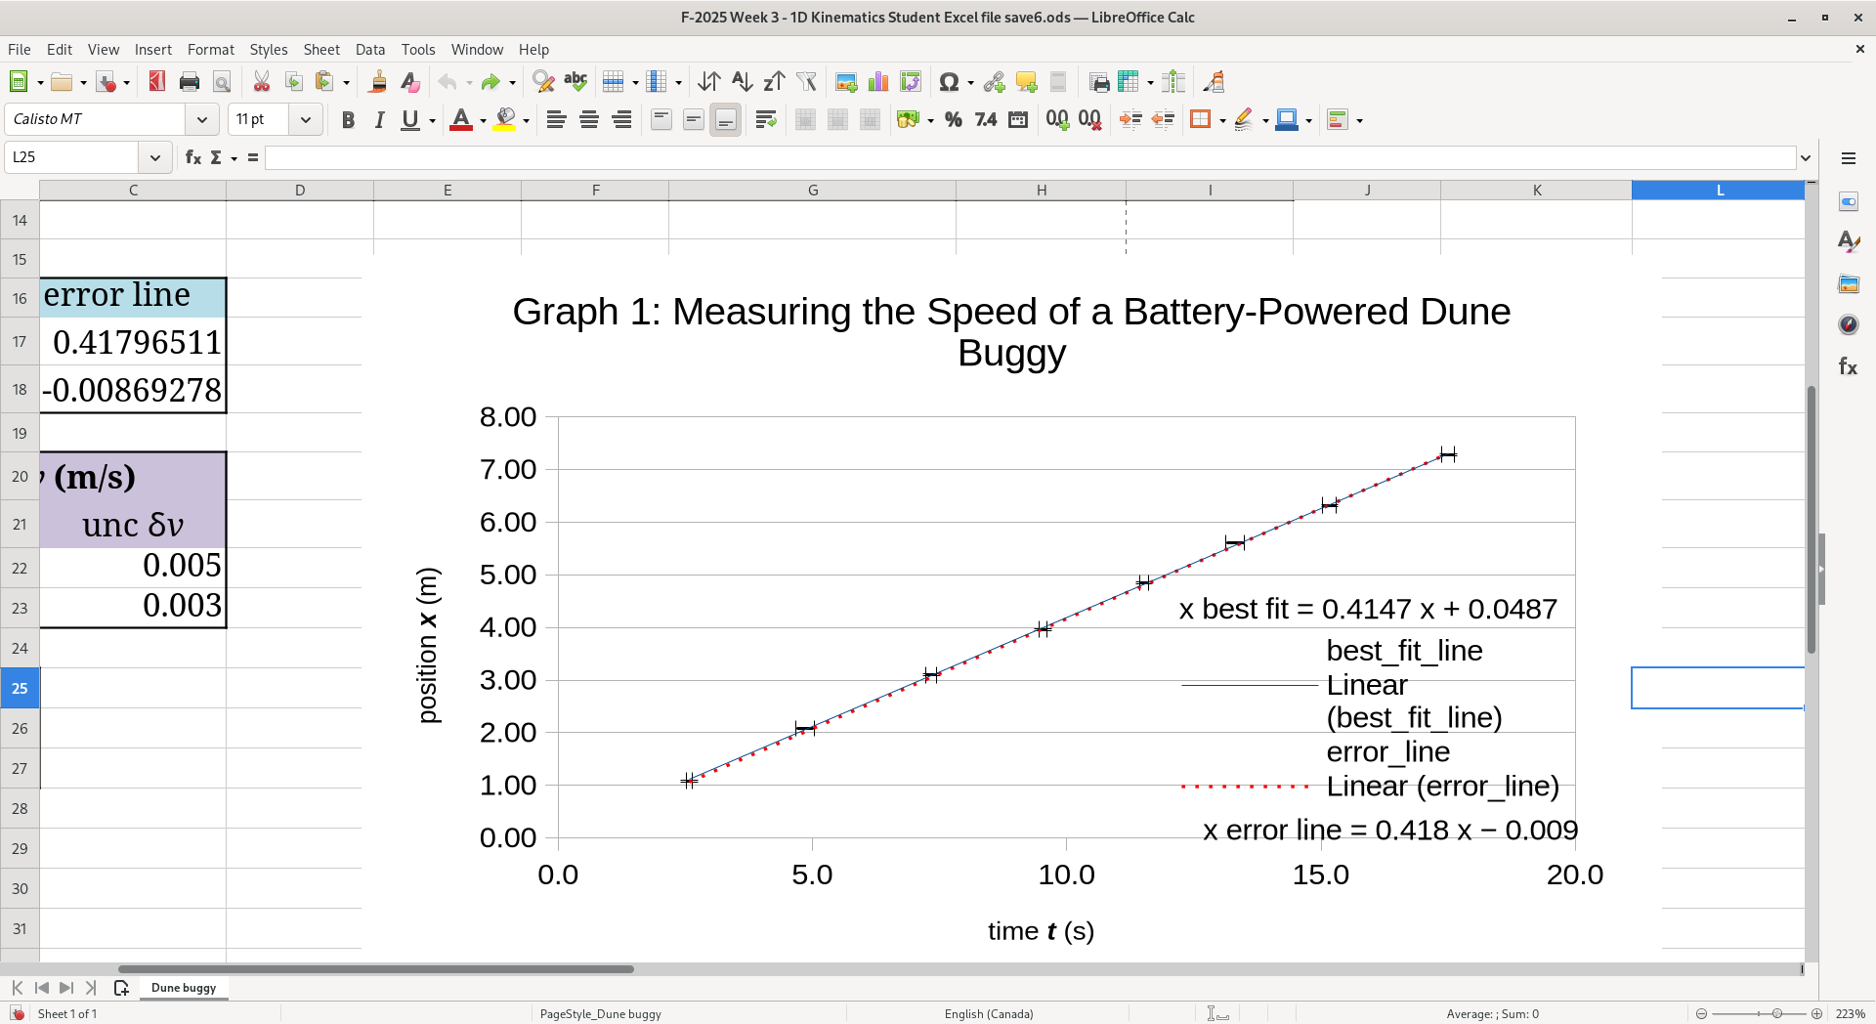Viewport: 1876px width, 1024px height.
Task: Click the Clone Formatting paintbrush icon
Action: coord(377,82)
